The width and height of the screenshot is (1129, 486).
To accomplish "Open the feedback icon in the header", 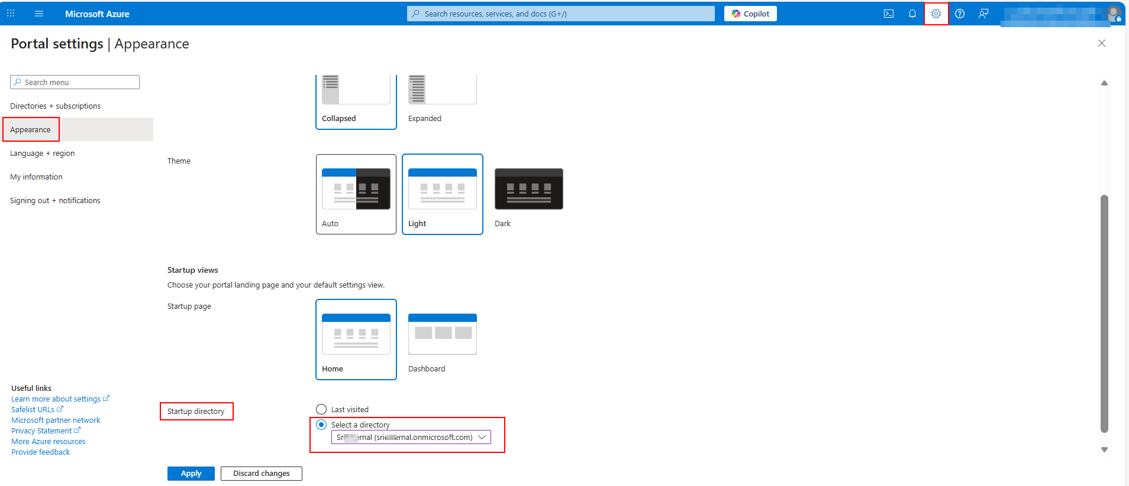I will pyautogui.click(x=983, y=14).
